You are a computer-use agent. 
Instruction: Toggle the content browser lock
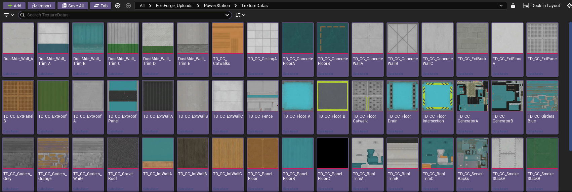(513, 6)
